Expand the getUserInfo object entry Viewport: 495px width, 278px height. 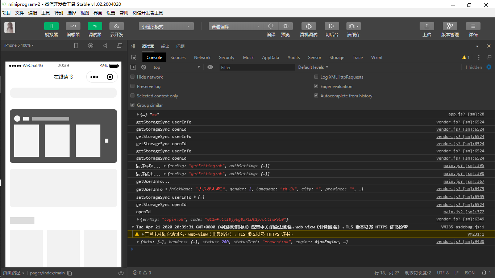click(x=167, y=189)
